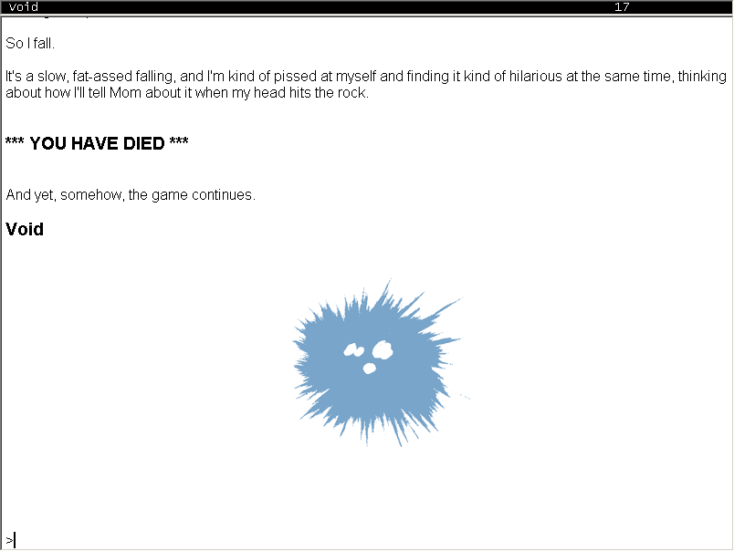
Task: Click the turn counter "17" in status bar
Action: (622, 6)
